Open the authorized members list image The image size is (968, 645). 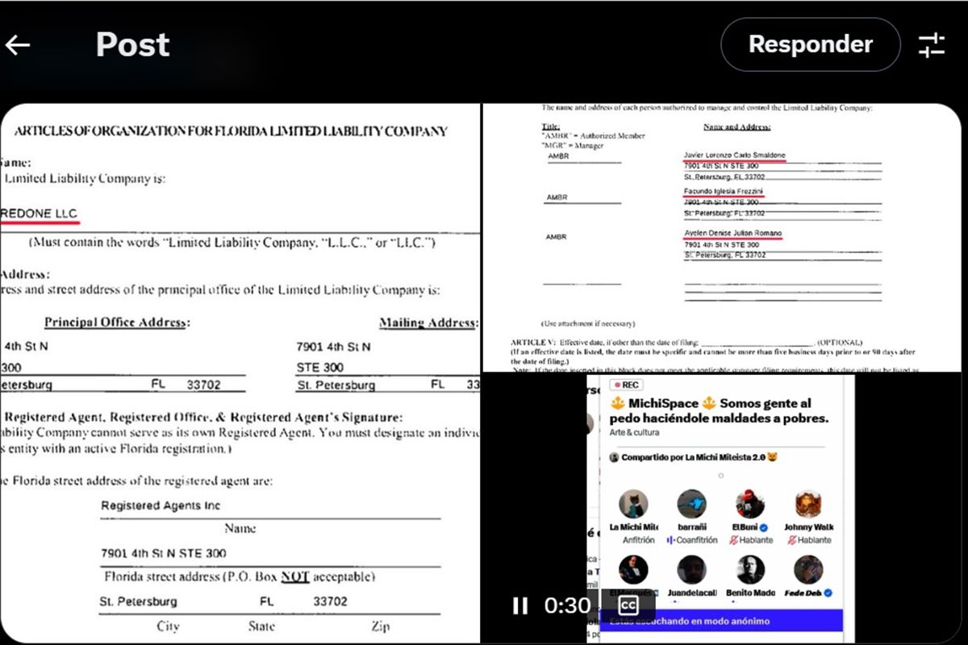point(722,237)
